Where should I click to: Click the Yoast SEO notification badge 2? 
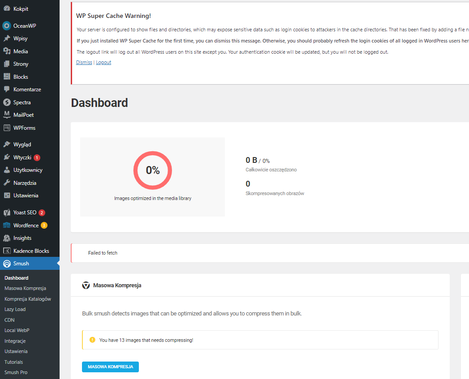tap(42, 213)
